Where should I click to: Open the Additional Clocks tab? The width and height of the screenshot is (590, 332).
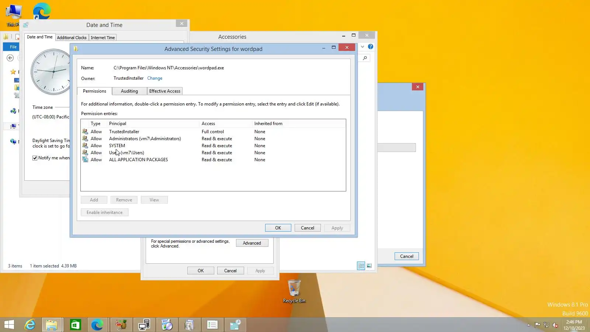pos(72,38)
